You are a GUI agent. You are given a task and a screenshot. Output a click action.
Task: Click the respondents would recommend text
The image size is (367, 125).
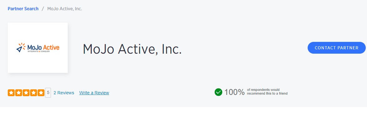tap(267, 92)
